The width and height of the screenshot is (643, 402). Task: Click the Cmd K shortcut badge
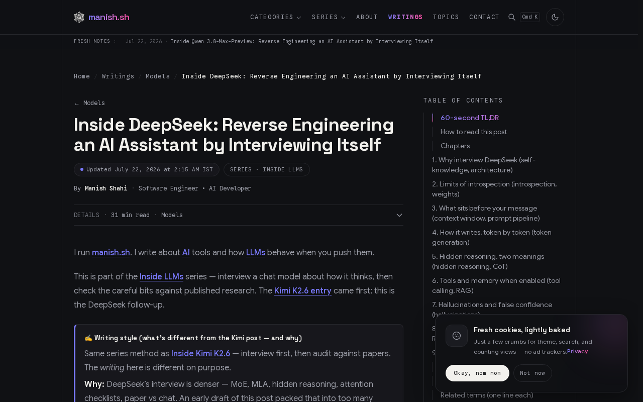(530, 17)
